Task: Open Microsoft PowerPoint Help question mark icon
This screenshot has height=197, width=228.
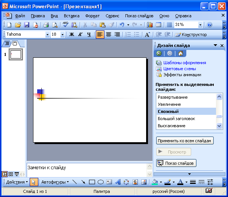Action: point(210,25)
